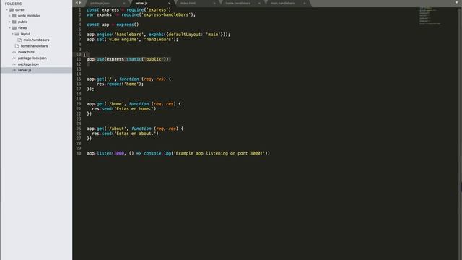Expand the node_modules folder arrow
This screenshot has height=260, width=462.
coord(9,16)
